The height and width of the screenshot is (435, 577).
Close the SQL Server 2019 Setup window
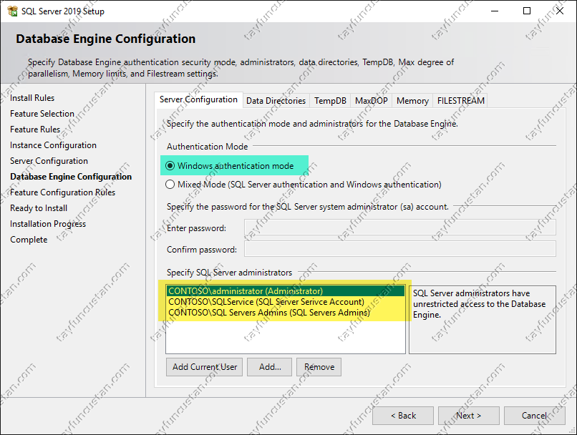coord(560,11)
